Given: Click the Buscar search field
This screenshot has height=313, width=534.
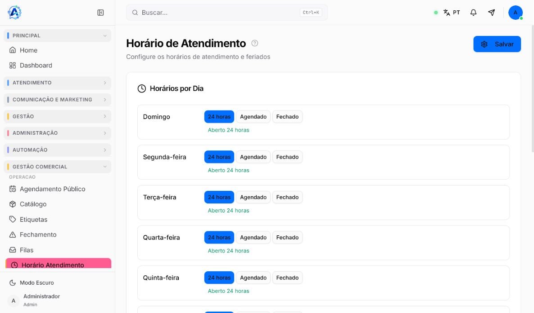Looking at the screenshot, I should click(x=227, y=13).
